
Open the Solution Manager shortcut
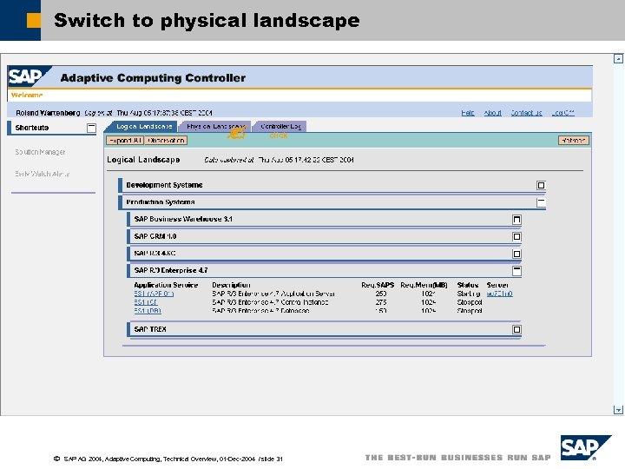[x=40, y=152]
